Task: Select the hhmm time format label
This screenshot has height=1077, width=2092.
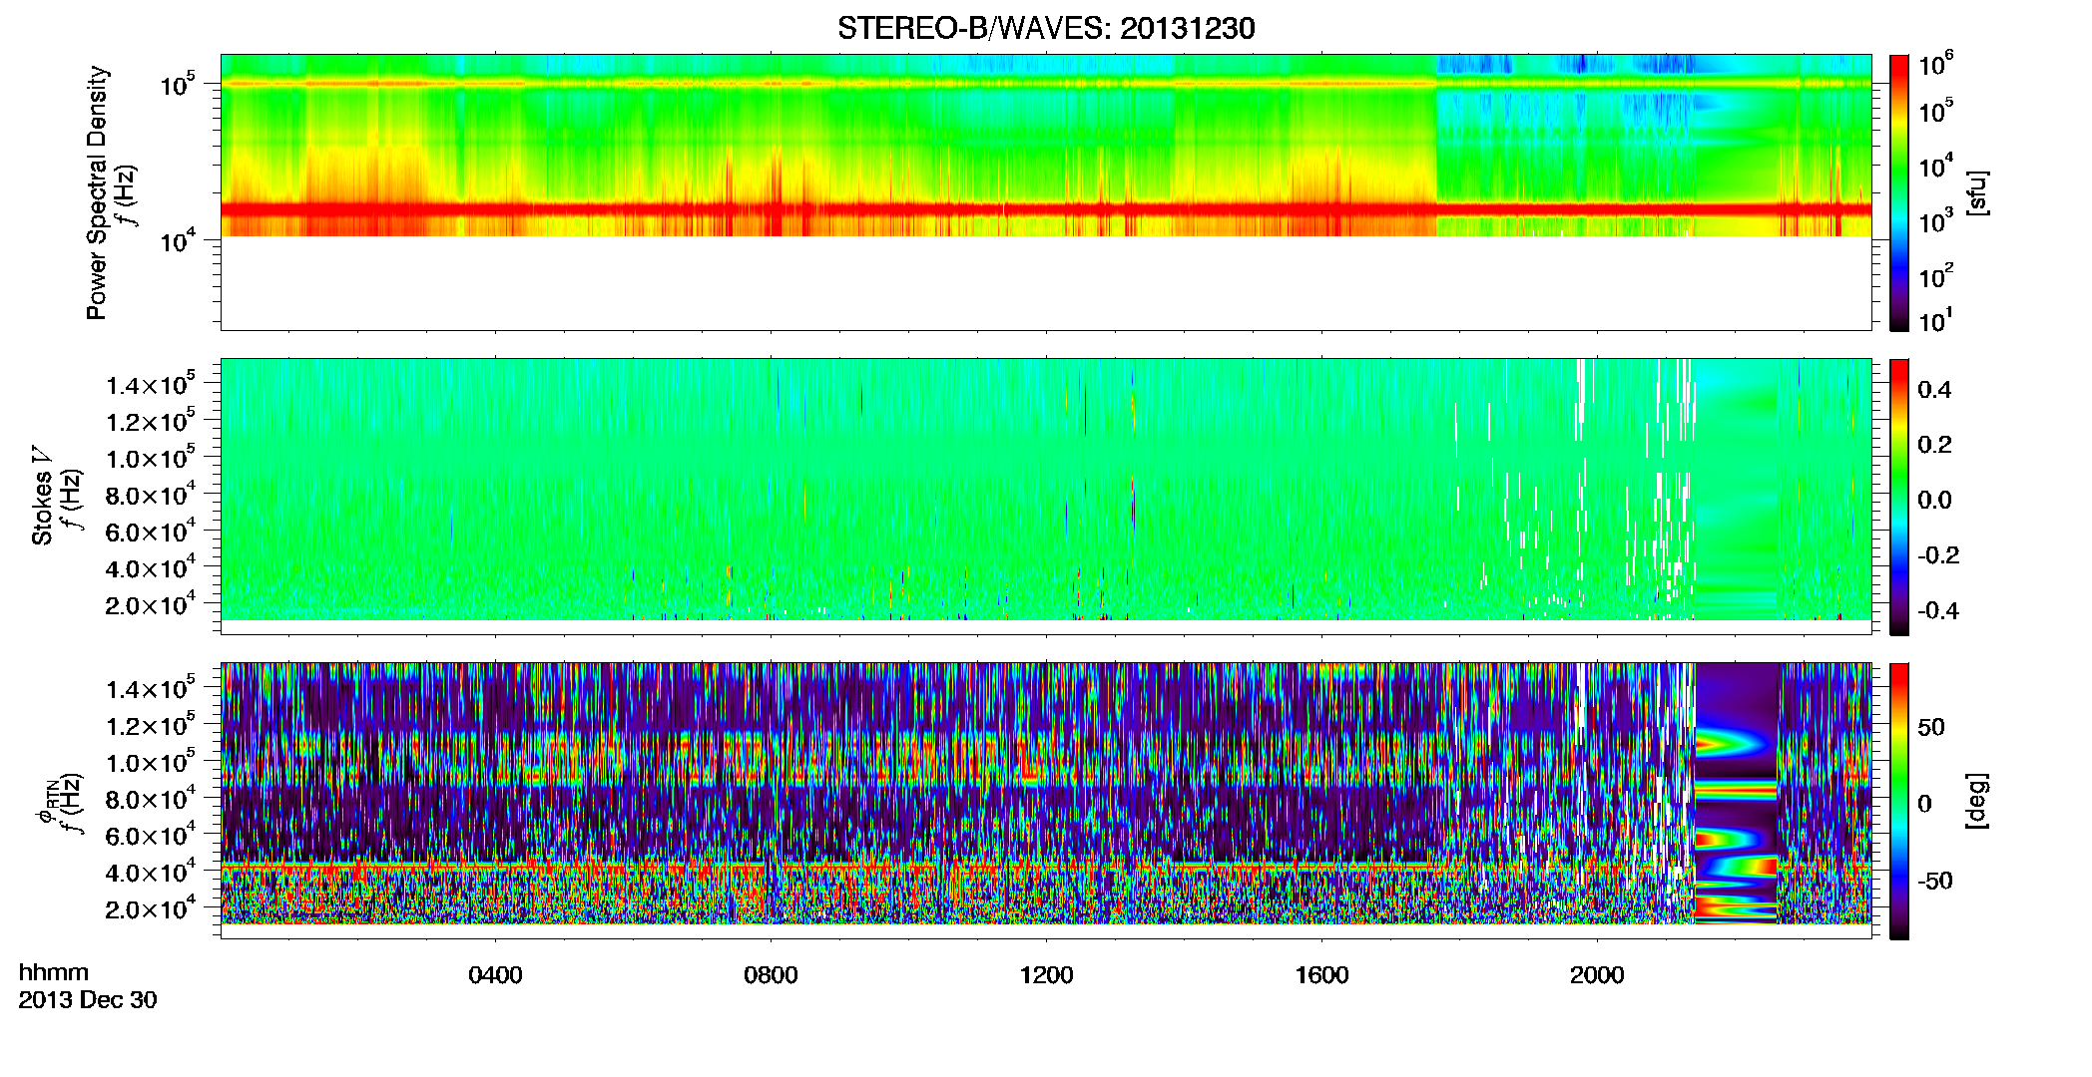Action: [54, 973]
